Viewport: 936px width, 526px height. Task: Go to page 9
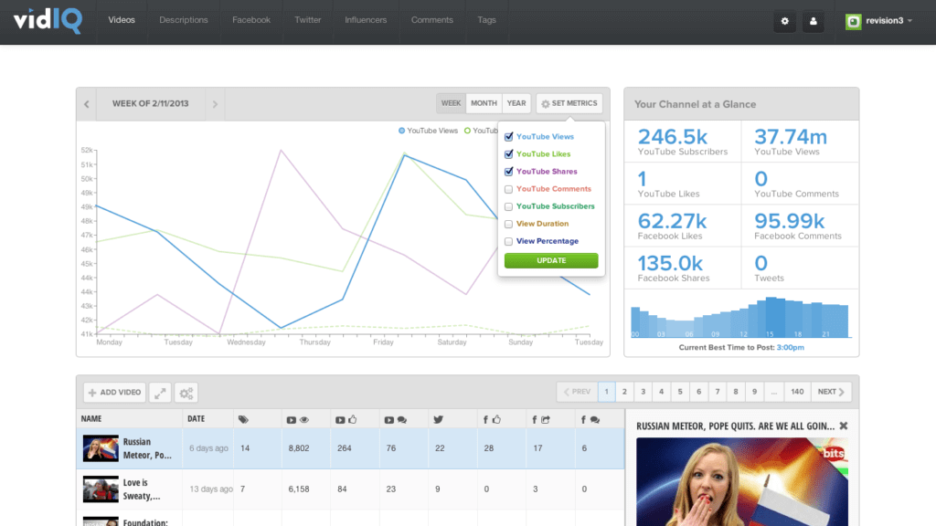coord(754,392)
